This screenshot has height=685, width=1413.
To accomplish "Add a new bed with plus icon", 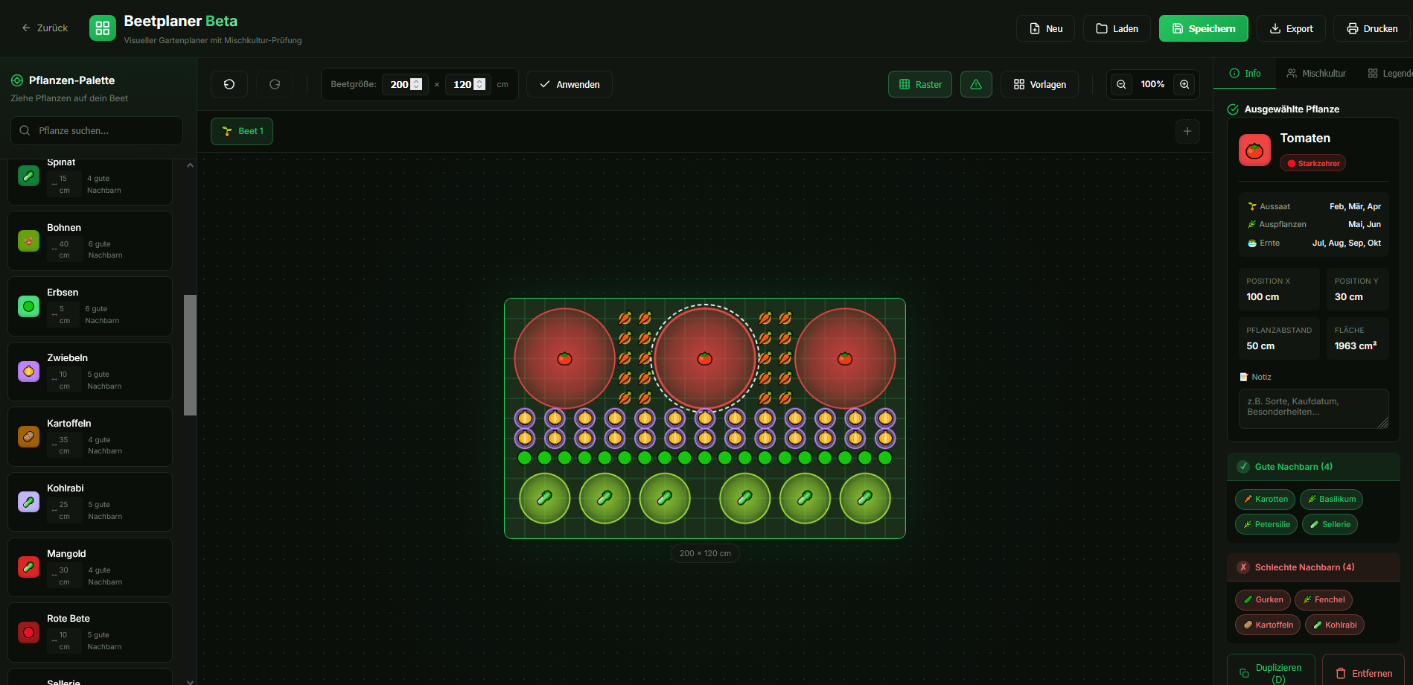I will [x=1187, y=131].
